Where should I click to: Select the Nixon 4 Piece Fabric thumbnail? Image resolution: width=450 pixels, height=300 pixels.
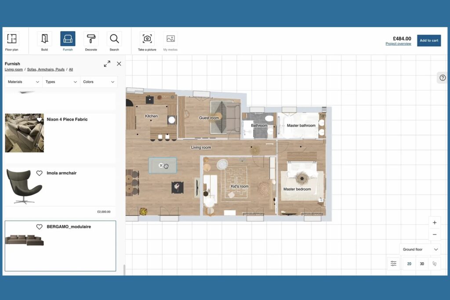(x=24, y=133)
